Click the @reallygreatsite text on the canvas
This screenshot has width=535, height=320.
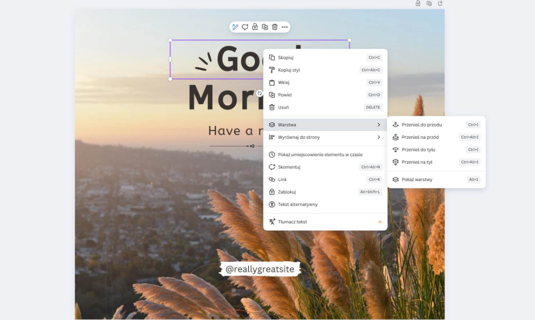260,269
